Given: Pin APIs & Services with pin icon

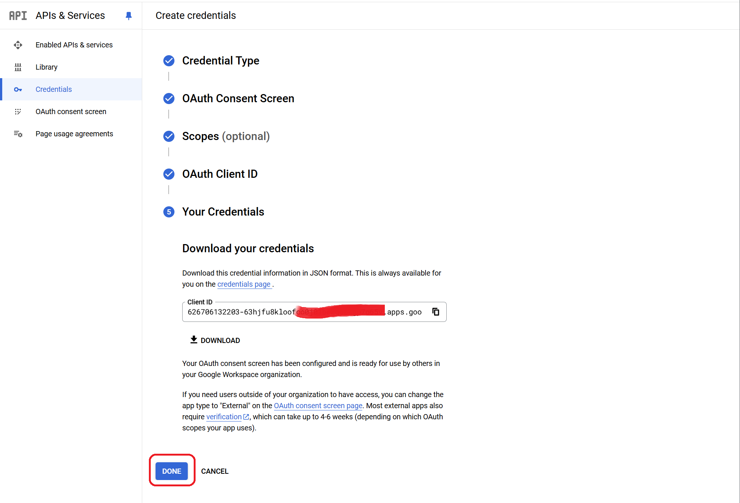Looking at the screenshot, I should 129,15.
